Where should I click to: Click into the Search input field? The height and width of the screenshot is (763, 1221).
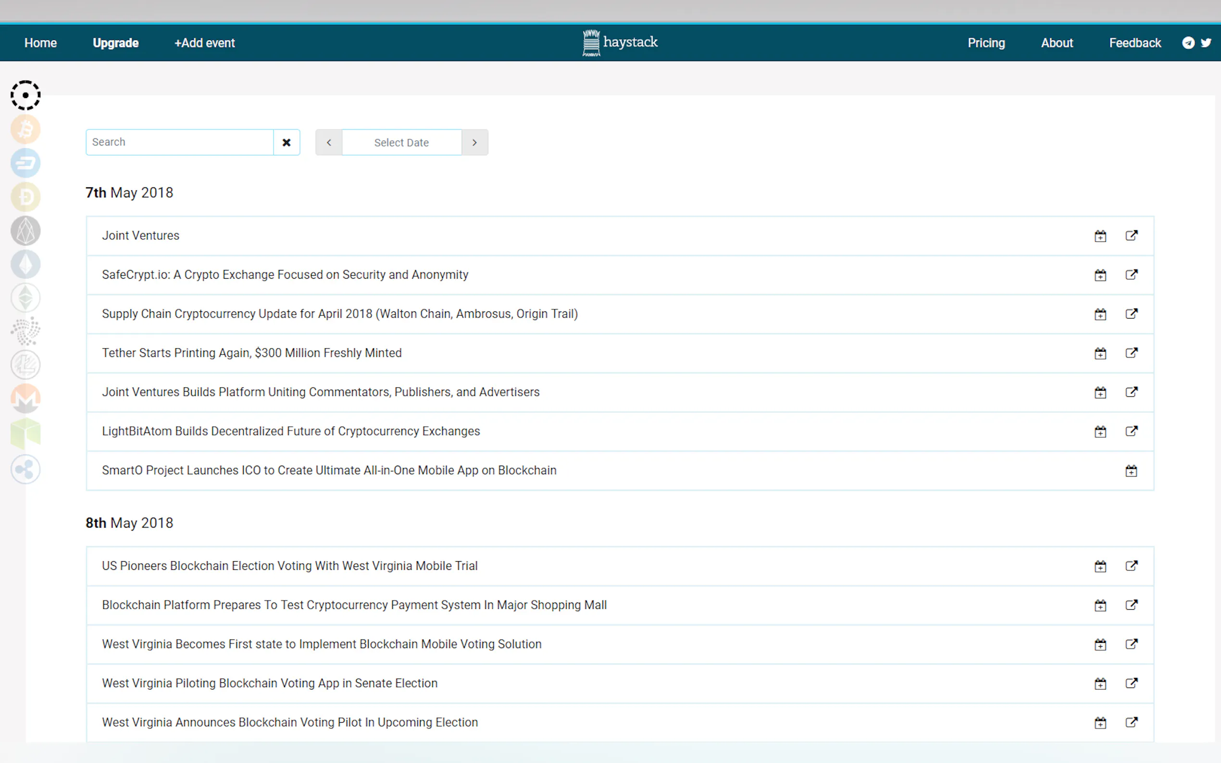pyautogui.click(x=179, y=142)
